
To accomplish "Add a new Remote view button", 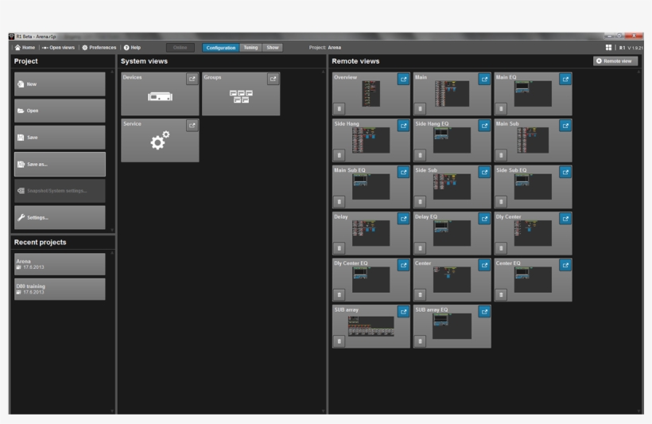I will (615, 60).
